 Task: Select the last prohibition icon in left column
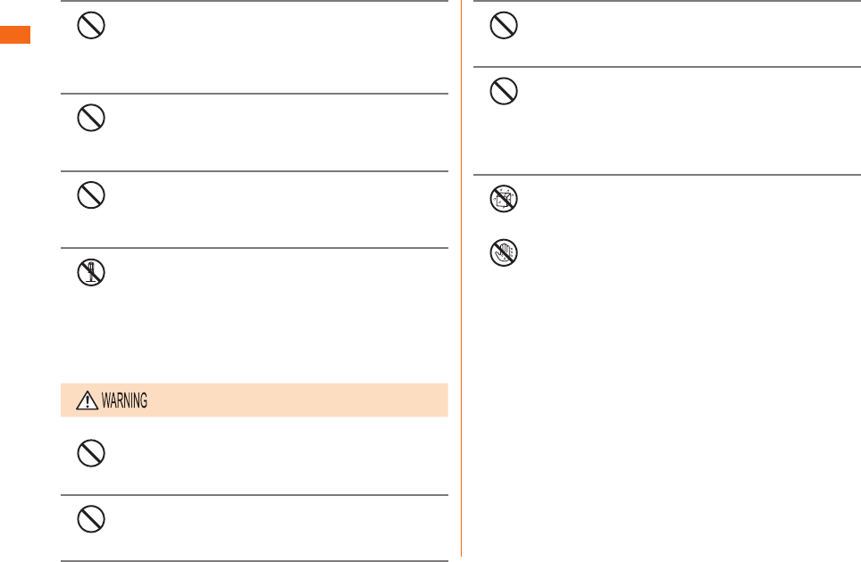pos(91,519)
